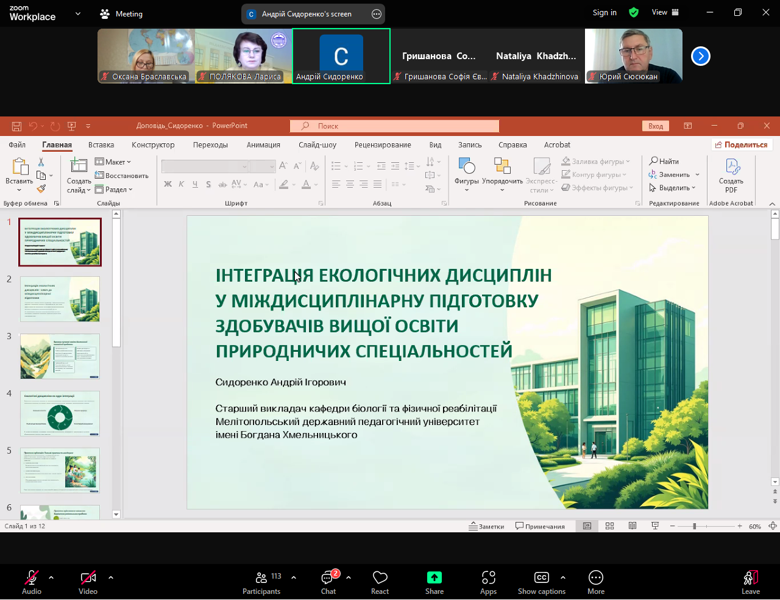780x600 pixels.
Task: Click the Поделиться share button
Action: tap(742, 145)
